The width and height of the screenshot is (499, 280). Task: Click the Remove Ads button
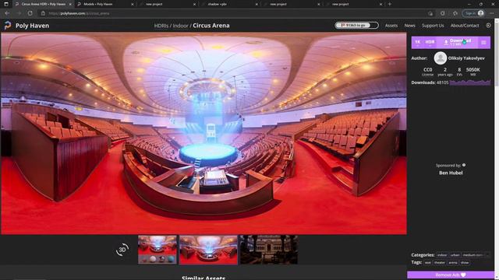[x=451, y=275]
